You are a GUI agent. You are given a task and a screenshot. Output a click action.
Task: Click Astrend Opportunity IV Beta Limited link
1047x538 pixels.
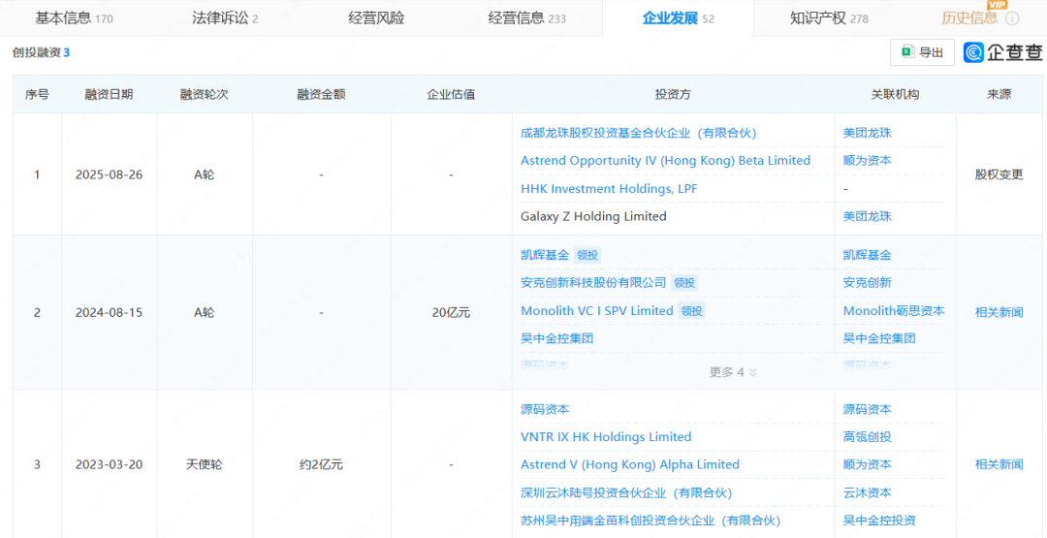(665, 161)
